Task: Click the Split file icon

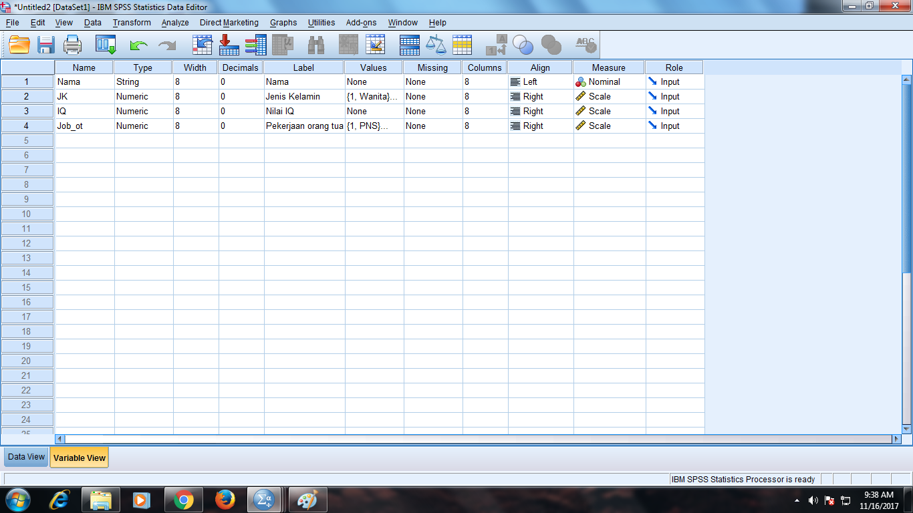Action: pos(409,45)
